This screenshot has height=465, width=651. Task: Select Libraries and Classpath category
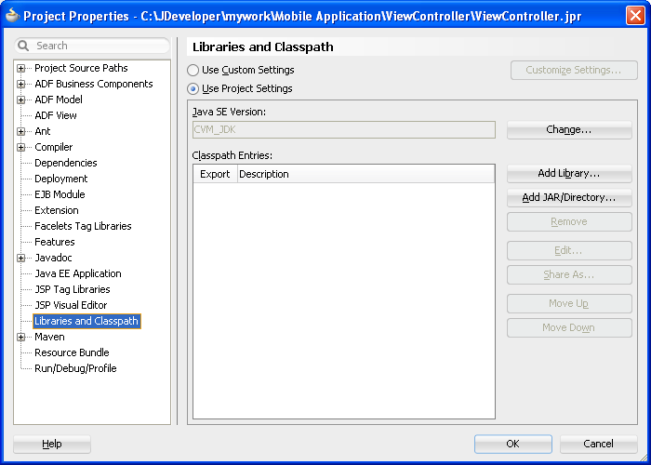[86, 321]
